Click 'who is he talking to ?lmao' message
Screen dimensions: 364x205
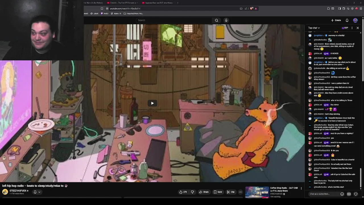341,100
